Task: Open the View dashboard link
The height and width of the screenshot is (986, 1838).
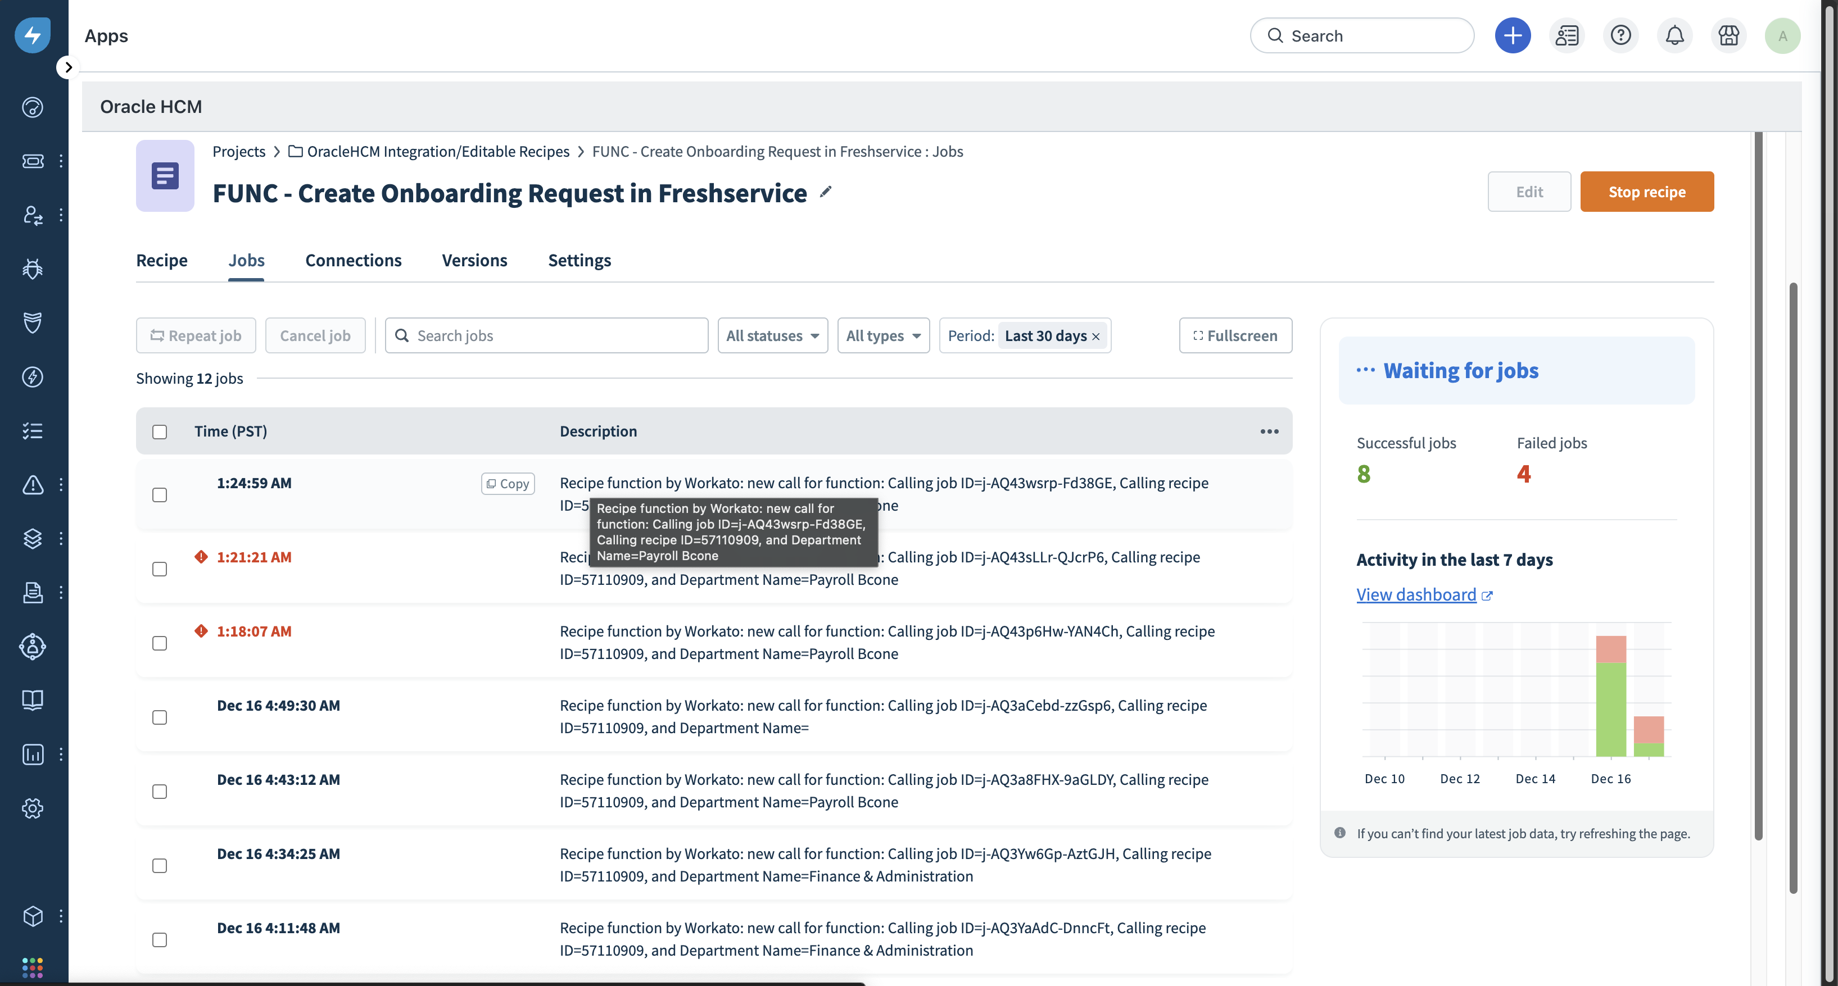Action: pos(1416,594)
